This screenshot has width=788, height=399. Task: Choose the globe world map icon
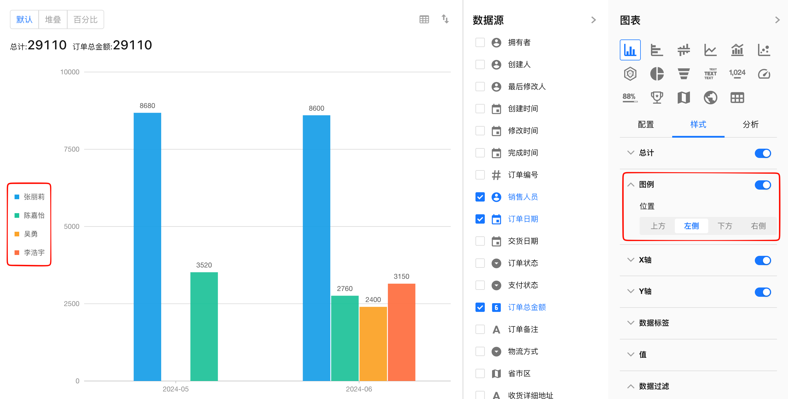coord(710,98)
